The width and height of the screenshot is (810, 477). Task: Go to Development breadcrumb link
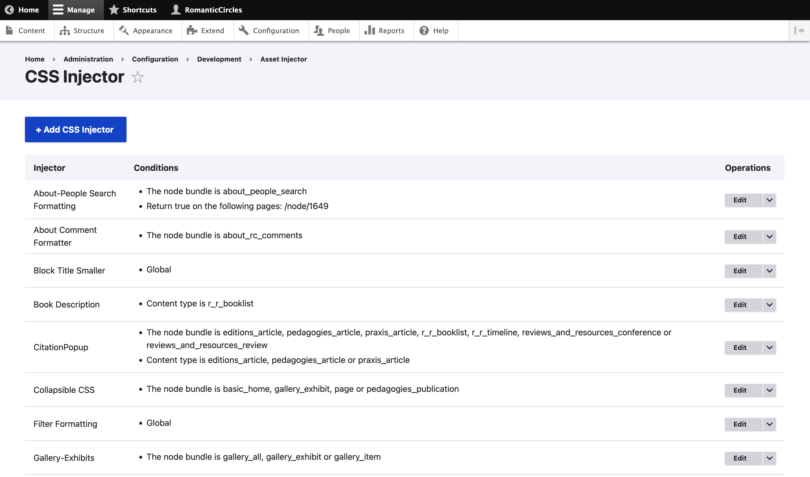pos(219,59)
